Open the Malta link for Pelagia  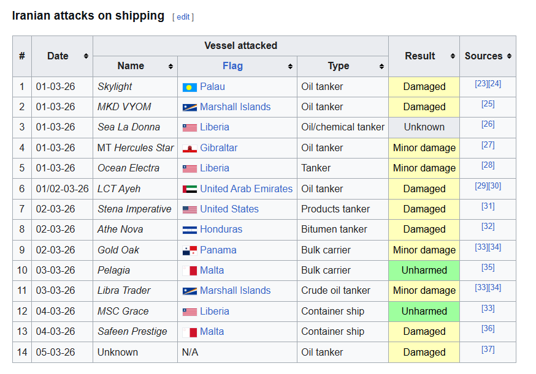pyautogui.click(x=212, y=271)
